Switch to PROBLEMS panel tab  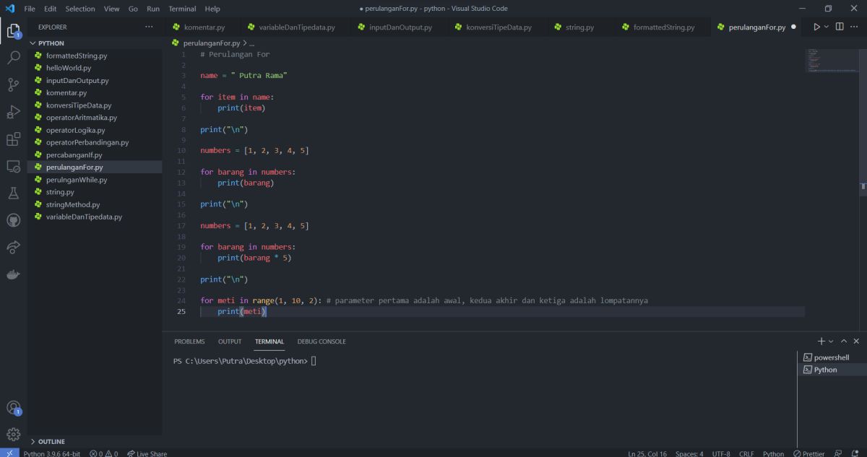pyautogui.click(x=189, y=341)
